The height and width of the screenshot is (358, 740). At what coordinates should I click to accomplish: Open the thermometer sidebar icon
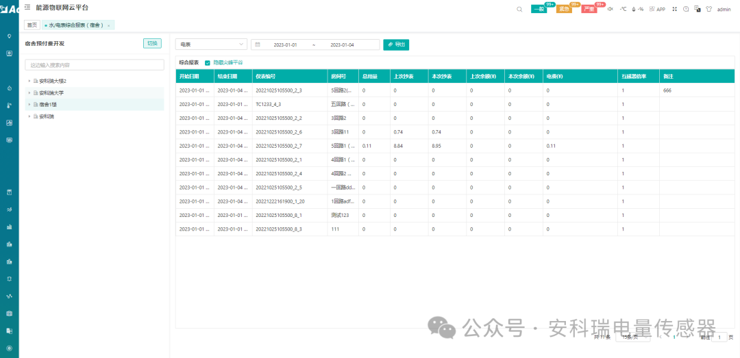coord(9,105)
